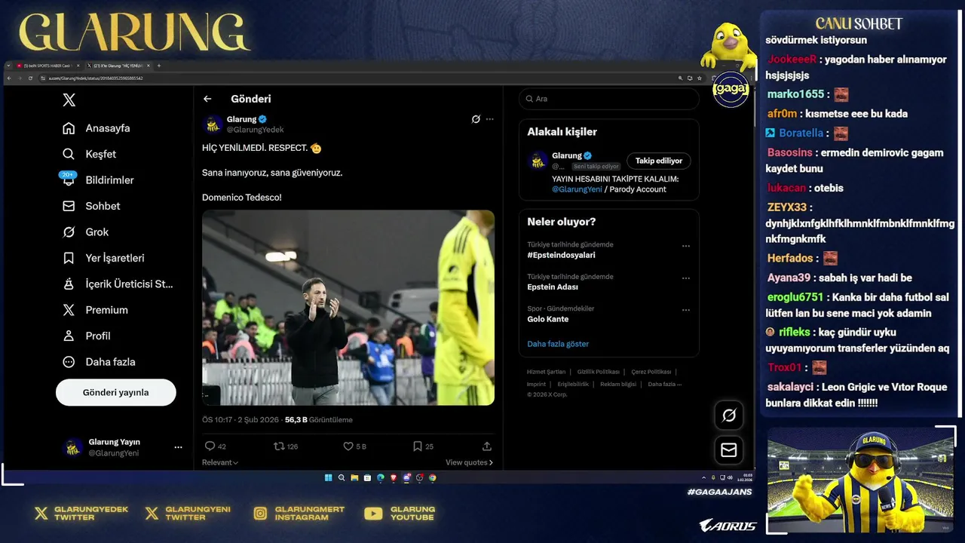Open Profil from the sidebar
The width and height of the screenshot is (965, 543).
tap(87, 336)
